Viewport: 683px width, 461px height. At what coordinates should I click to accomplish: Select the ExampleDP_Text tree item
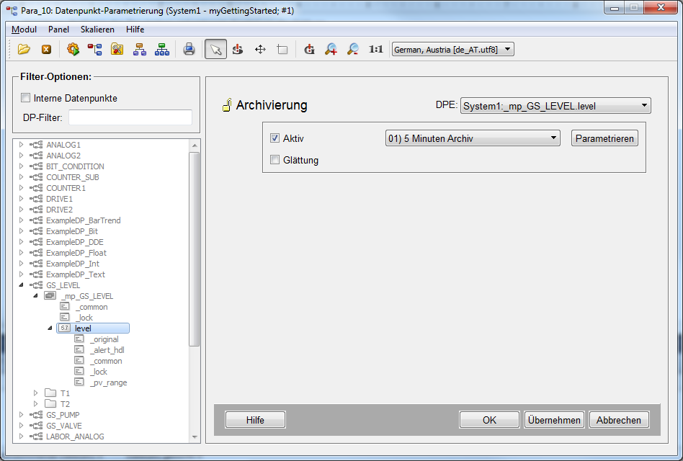point(76,274)
